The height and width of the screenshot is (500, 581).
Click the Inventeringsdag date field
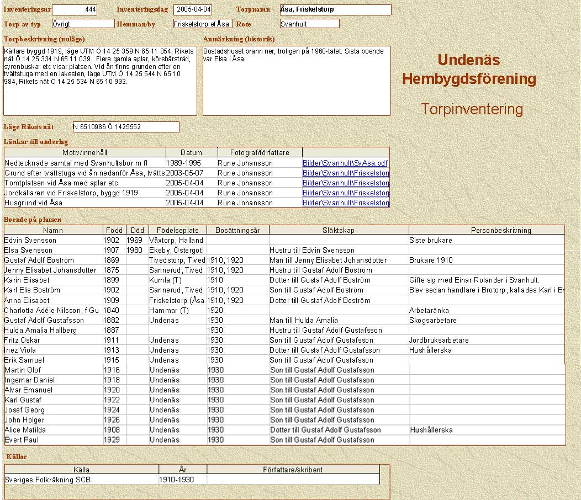tap(193, 10)
